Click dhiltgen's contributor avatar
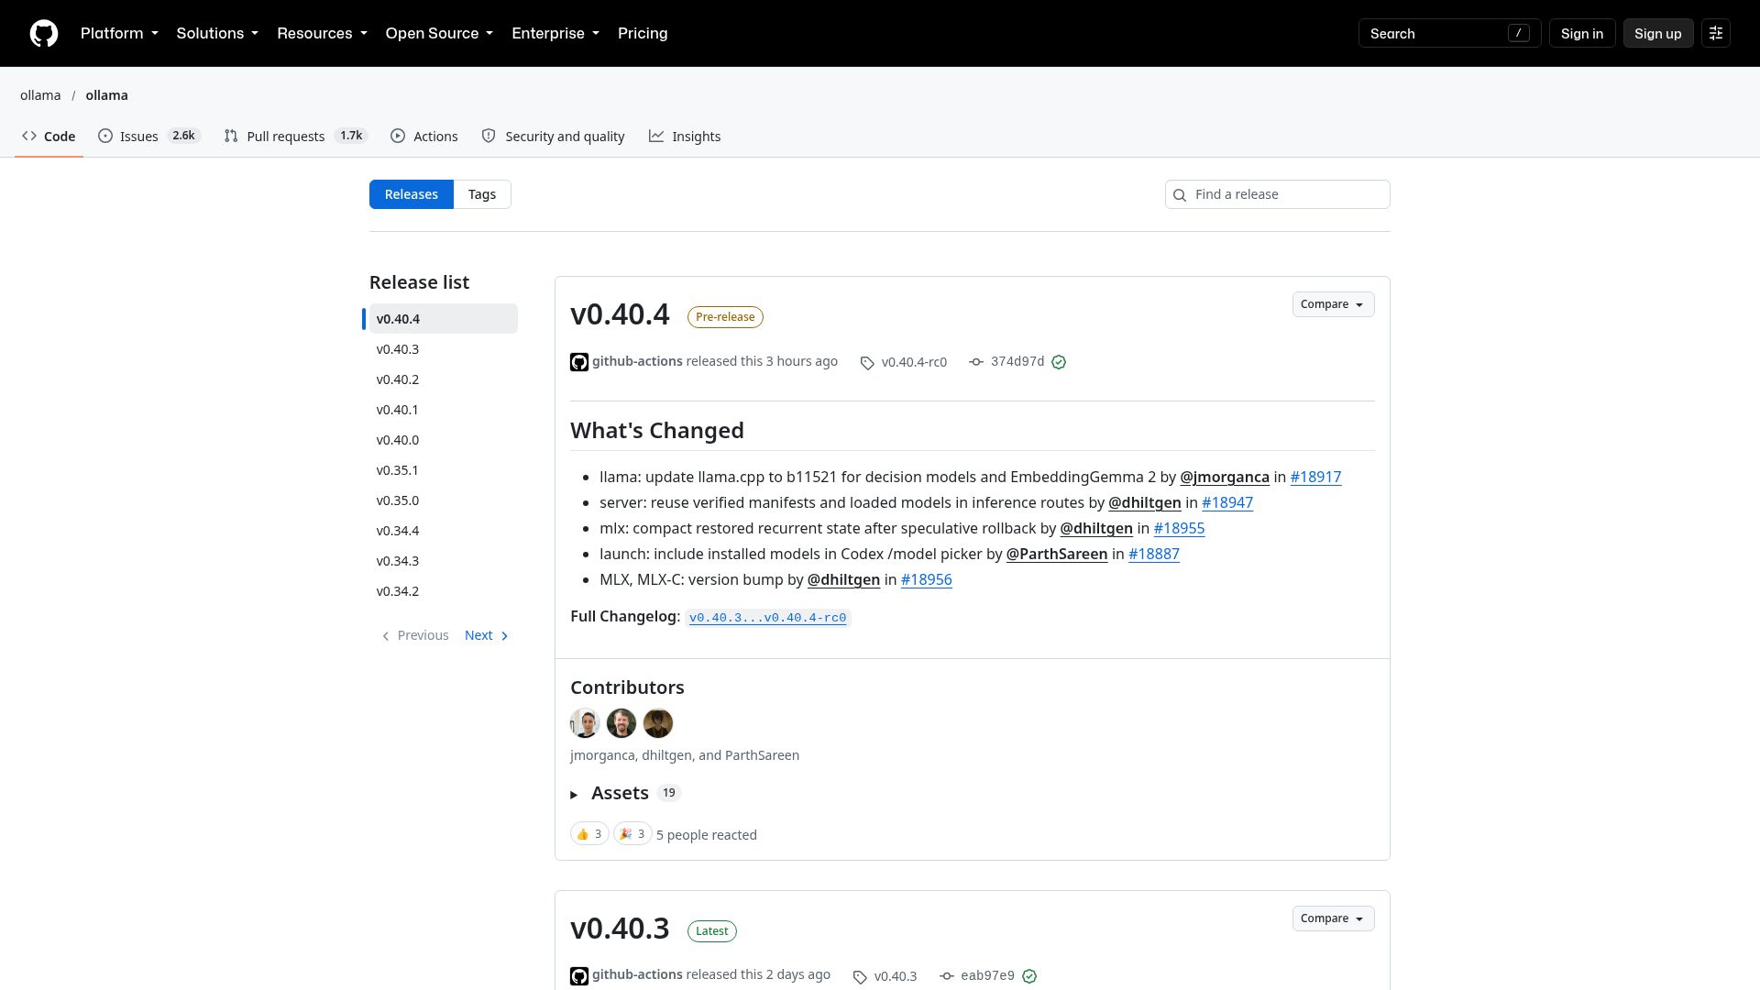This screenshot has height=990, width=1760. pos(621,723)
